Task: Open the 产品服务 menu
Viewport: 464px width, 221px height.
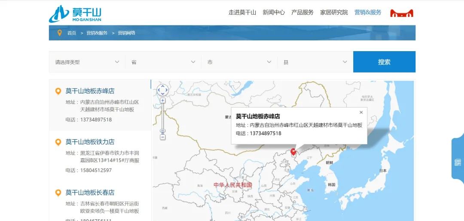Action: [302, 12]
